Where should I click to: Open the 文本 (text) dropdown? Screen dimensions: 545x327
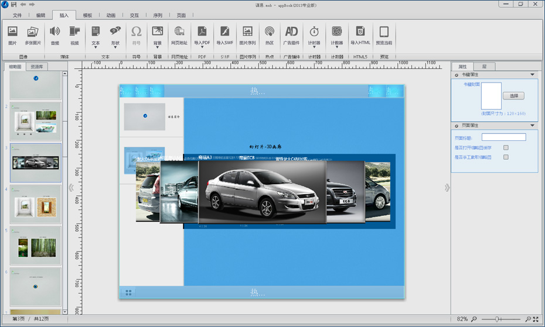pyautogui.click(x=96, y=47)
